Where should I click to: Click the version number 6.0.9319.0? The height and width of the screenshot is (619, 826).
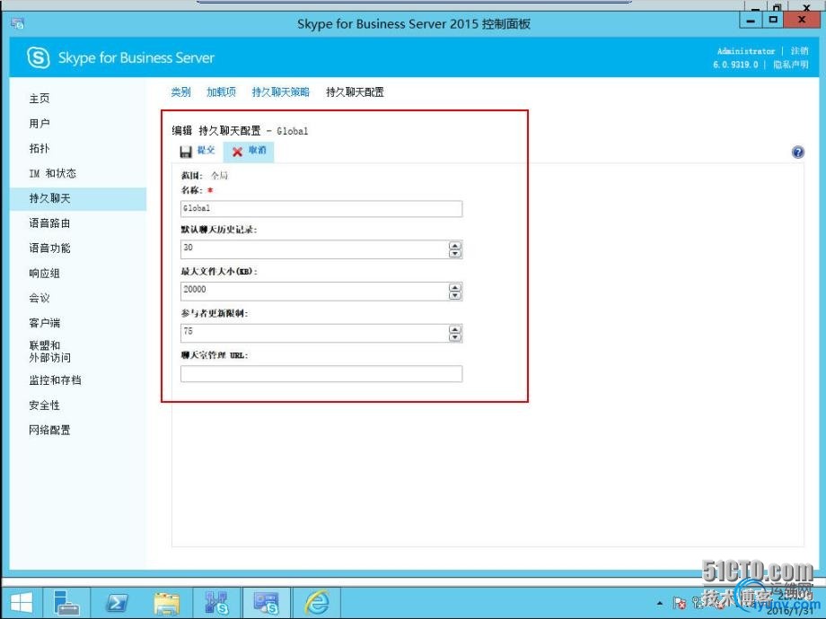point(735,65)
